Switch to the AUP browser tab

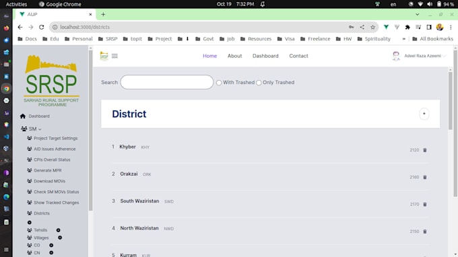[55, 14]
